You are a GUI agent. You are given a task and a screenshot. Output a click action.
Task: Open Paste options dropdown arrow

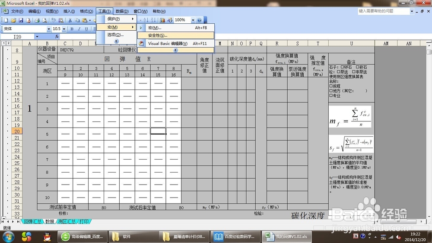click(x=90, y=20)
